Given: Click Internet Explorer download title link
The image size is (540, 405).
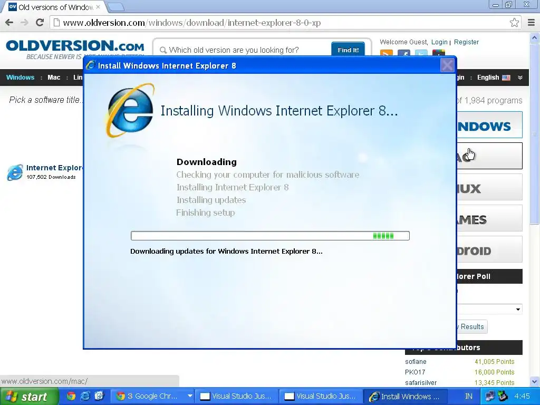Looking at the screenshot, I should (54, 168).
